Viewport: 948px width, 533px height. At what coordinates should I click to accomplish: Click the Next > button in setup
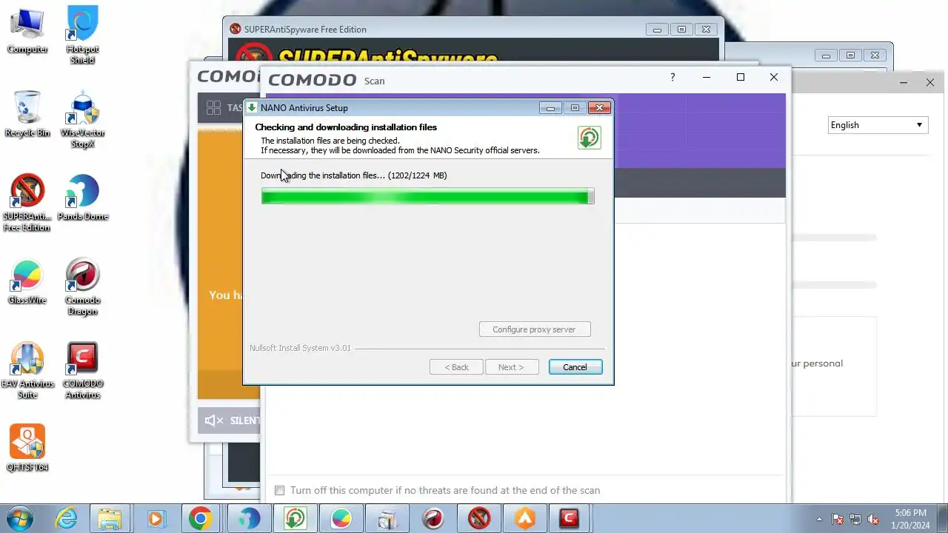(511, 367)
